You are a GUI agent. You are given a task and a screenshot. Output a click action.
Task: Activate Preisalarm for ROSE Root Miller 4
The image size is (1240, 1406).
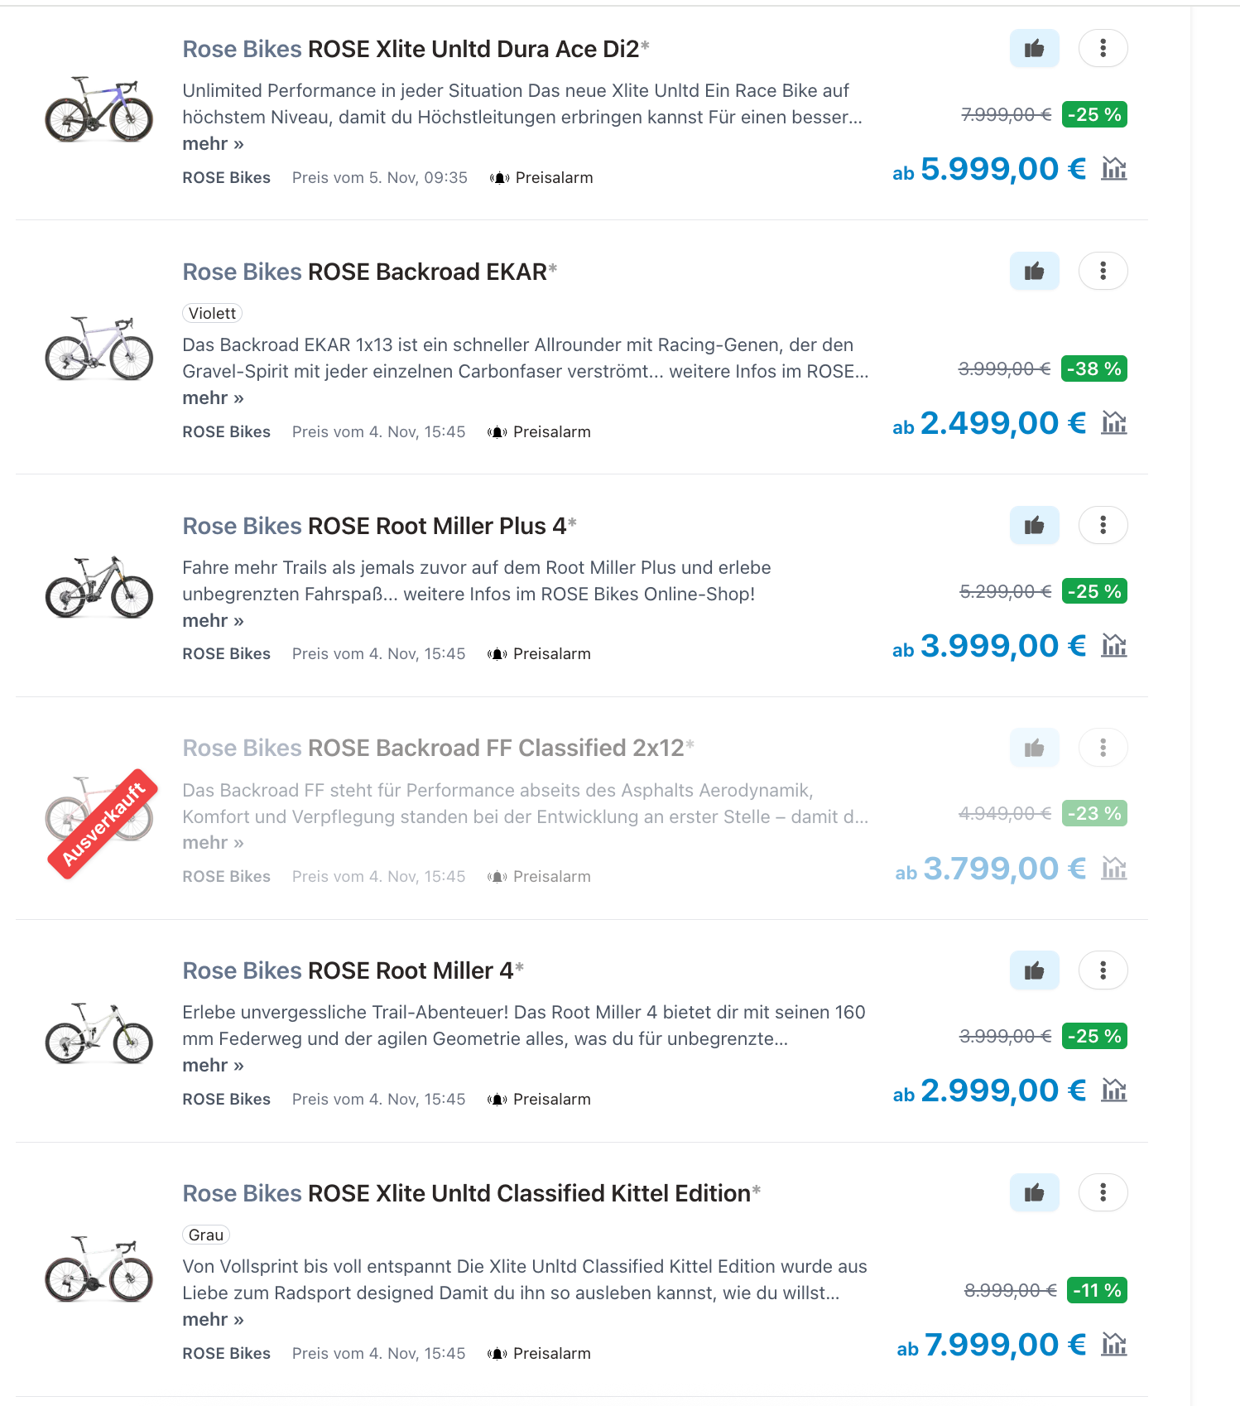(540, 1100)
